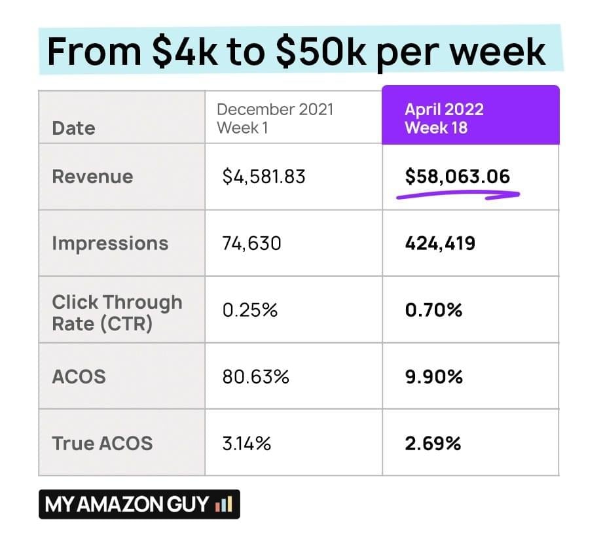The width and height of the screenshot is (603, 551).
Task: Click the title From $4k to $50k per week
Action: coord(296,51)
